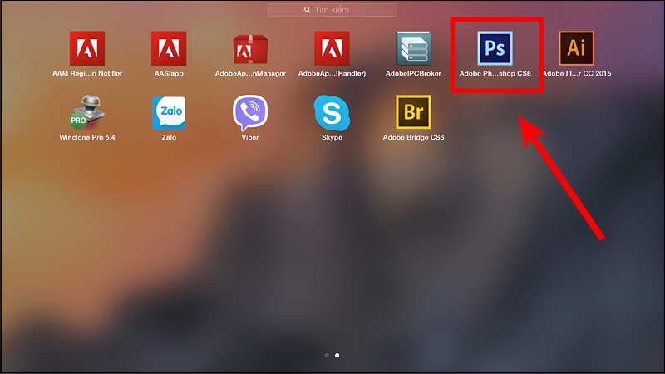This screenshot has width=665, height=374.
Task: Open AAM Registration Notifier app
Action: pyautogui.click(x=87, y=48)
